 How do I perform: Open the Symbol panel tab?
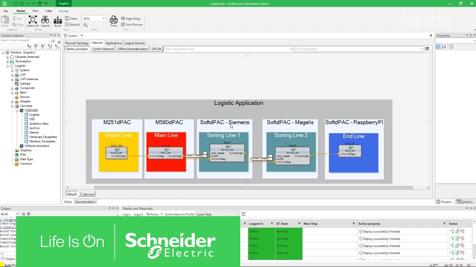click(464, 202)
